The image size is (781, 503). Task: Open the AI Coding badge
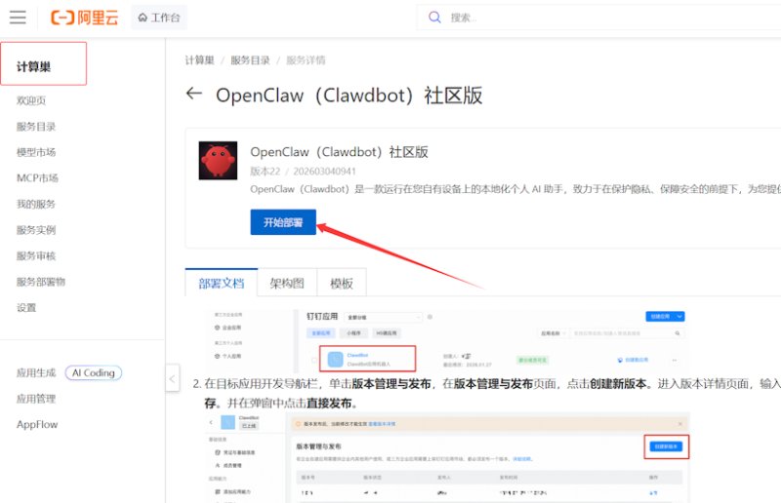(94, 372)
